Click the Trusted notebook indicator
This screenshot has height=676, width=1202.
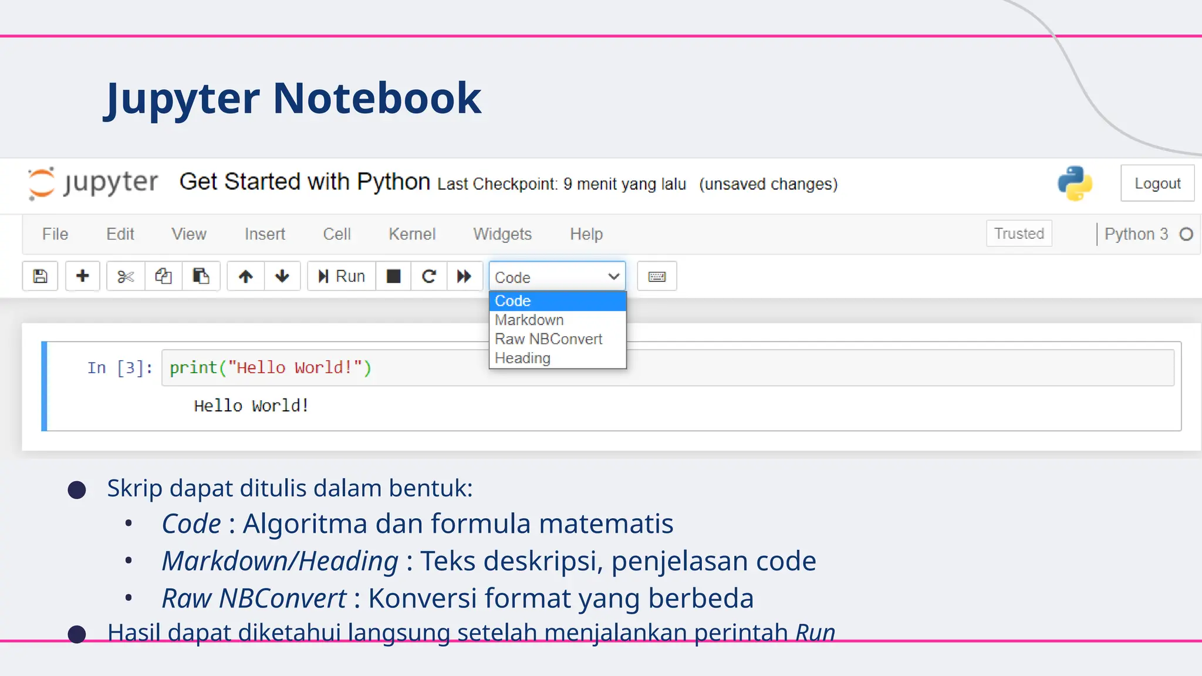[1019, 234]
